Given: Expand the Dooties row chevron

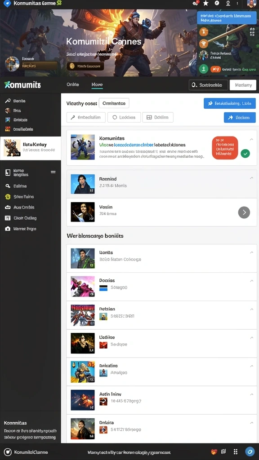Looking at the screenshot, I should tap(251, 281).
